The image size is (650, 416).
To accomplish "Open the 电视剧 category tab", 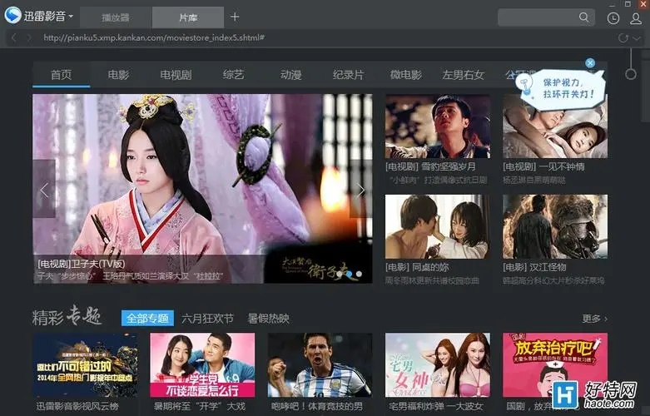I will (176, 75).
